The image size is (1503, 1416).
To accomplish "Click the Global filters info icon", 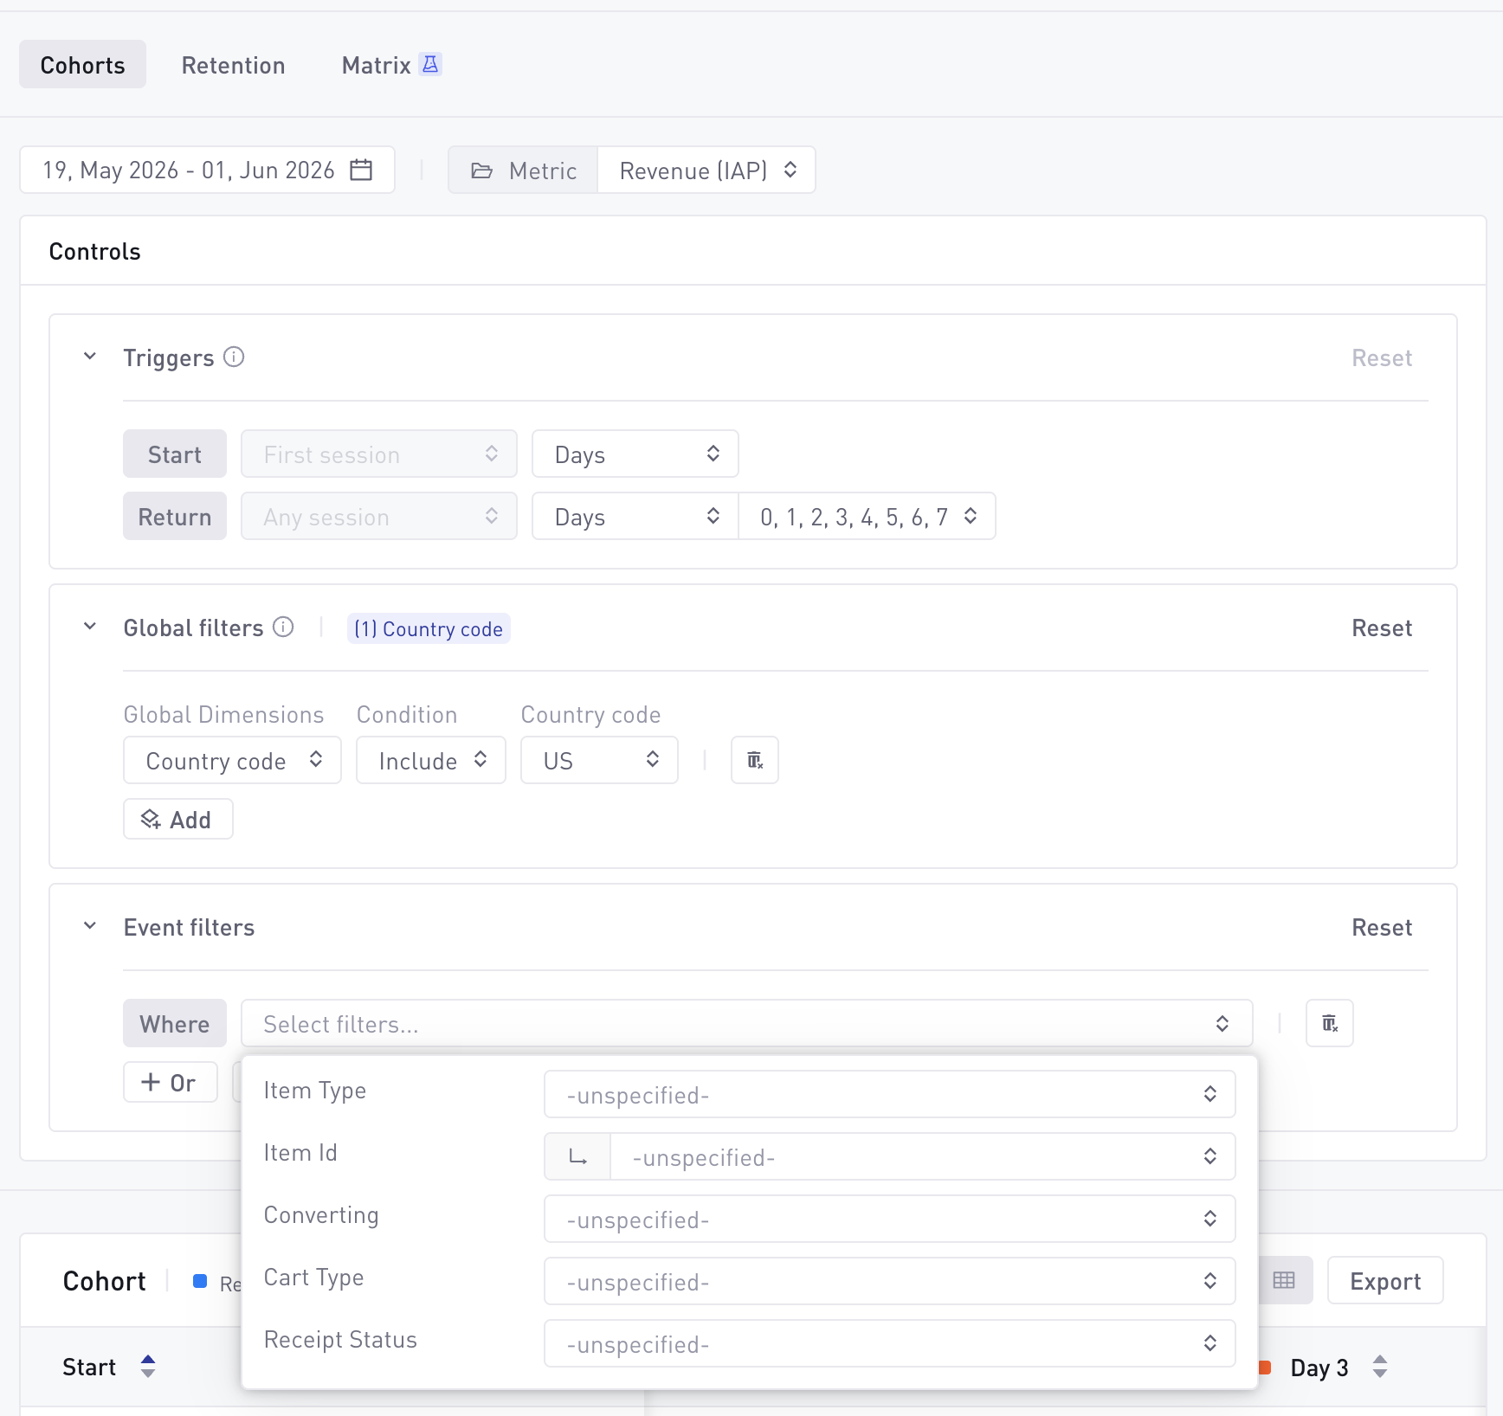I will (x=283, y=627).
